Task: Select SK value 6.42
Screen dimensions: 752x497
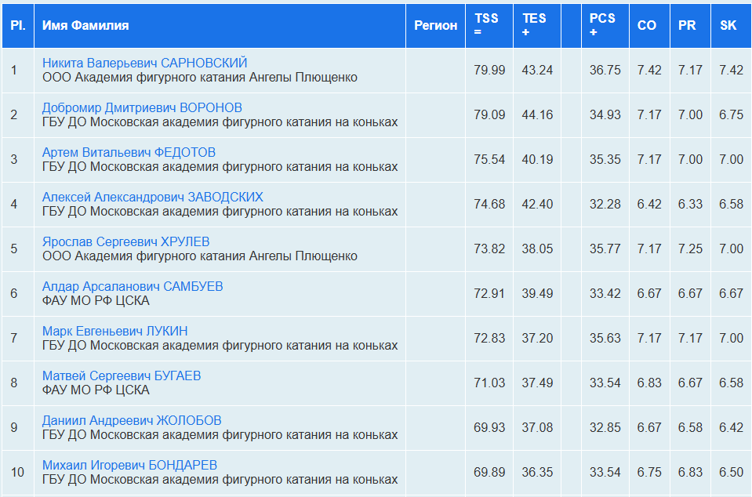Action: click(x=731, y=427)
